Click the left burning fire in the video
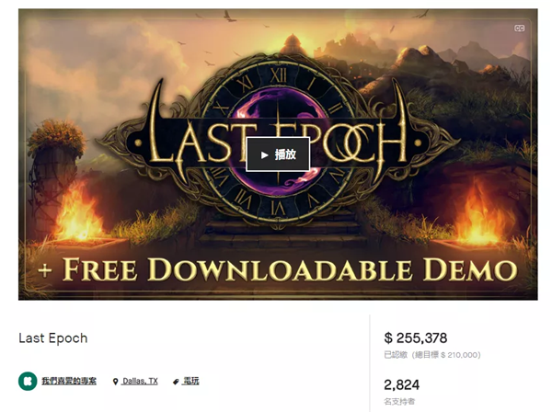This screenshot has height=412, width=552. (x=78, y=213)
